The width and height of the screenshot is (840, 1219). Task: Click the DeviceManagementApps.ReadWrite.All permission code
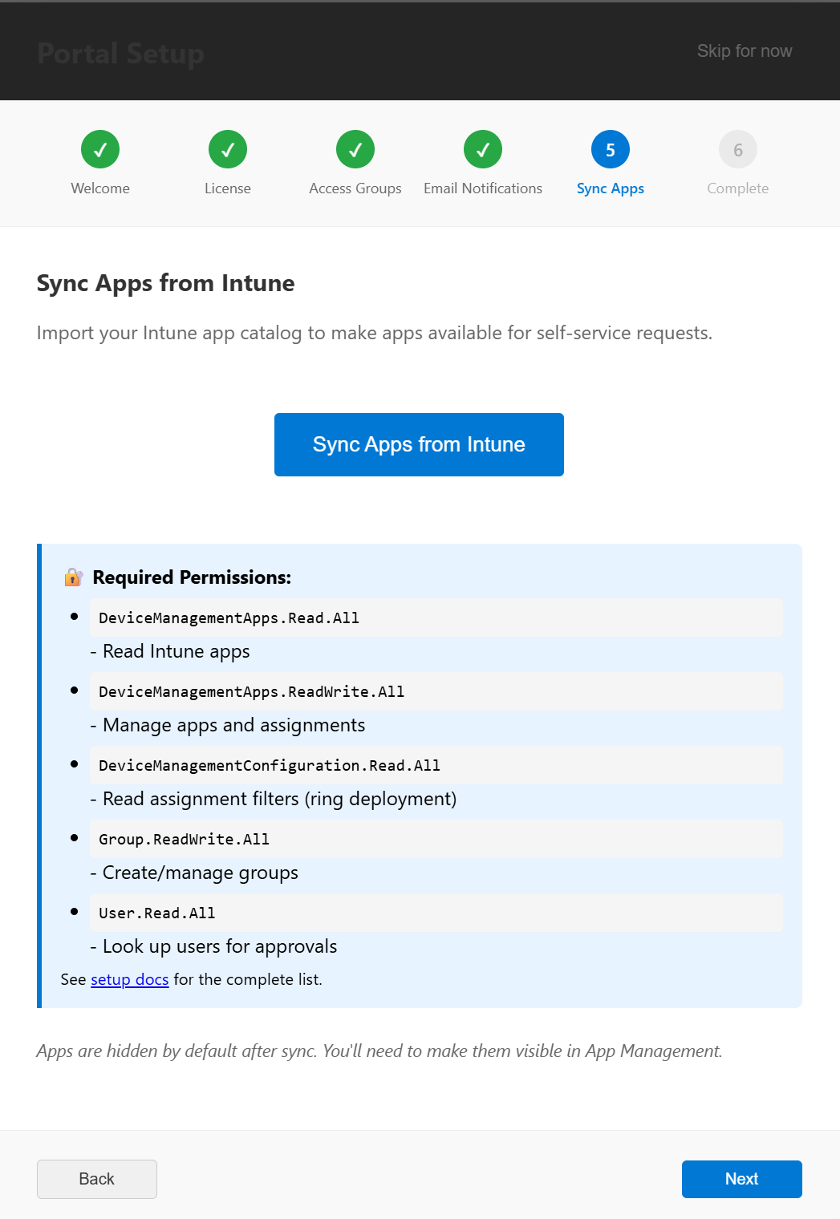[436, 691]
